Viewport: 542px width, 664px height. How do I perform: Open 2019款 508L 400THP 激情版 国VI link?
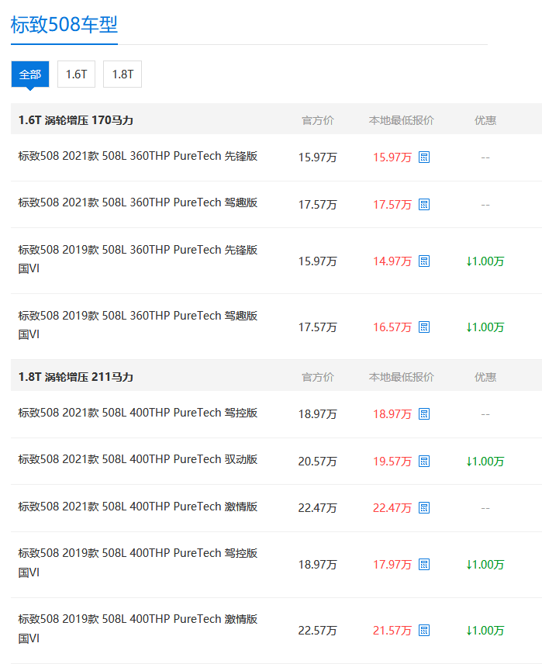137,629
